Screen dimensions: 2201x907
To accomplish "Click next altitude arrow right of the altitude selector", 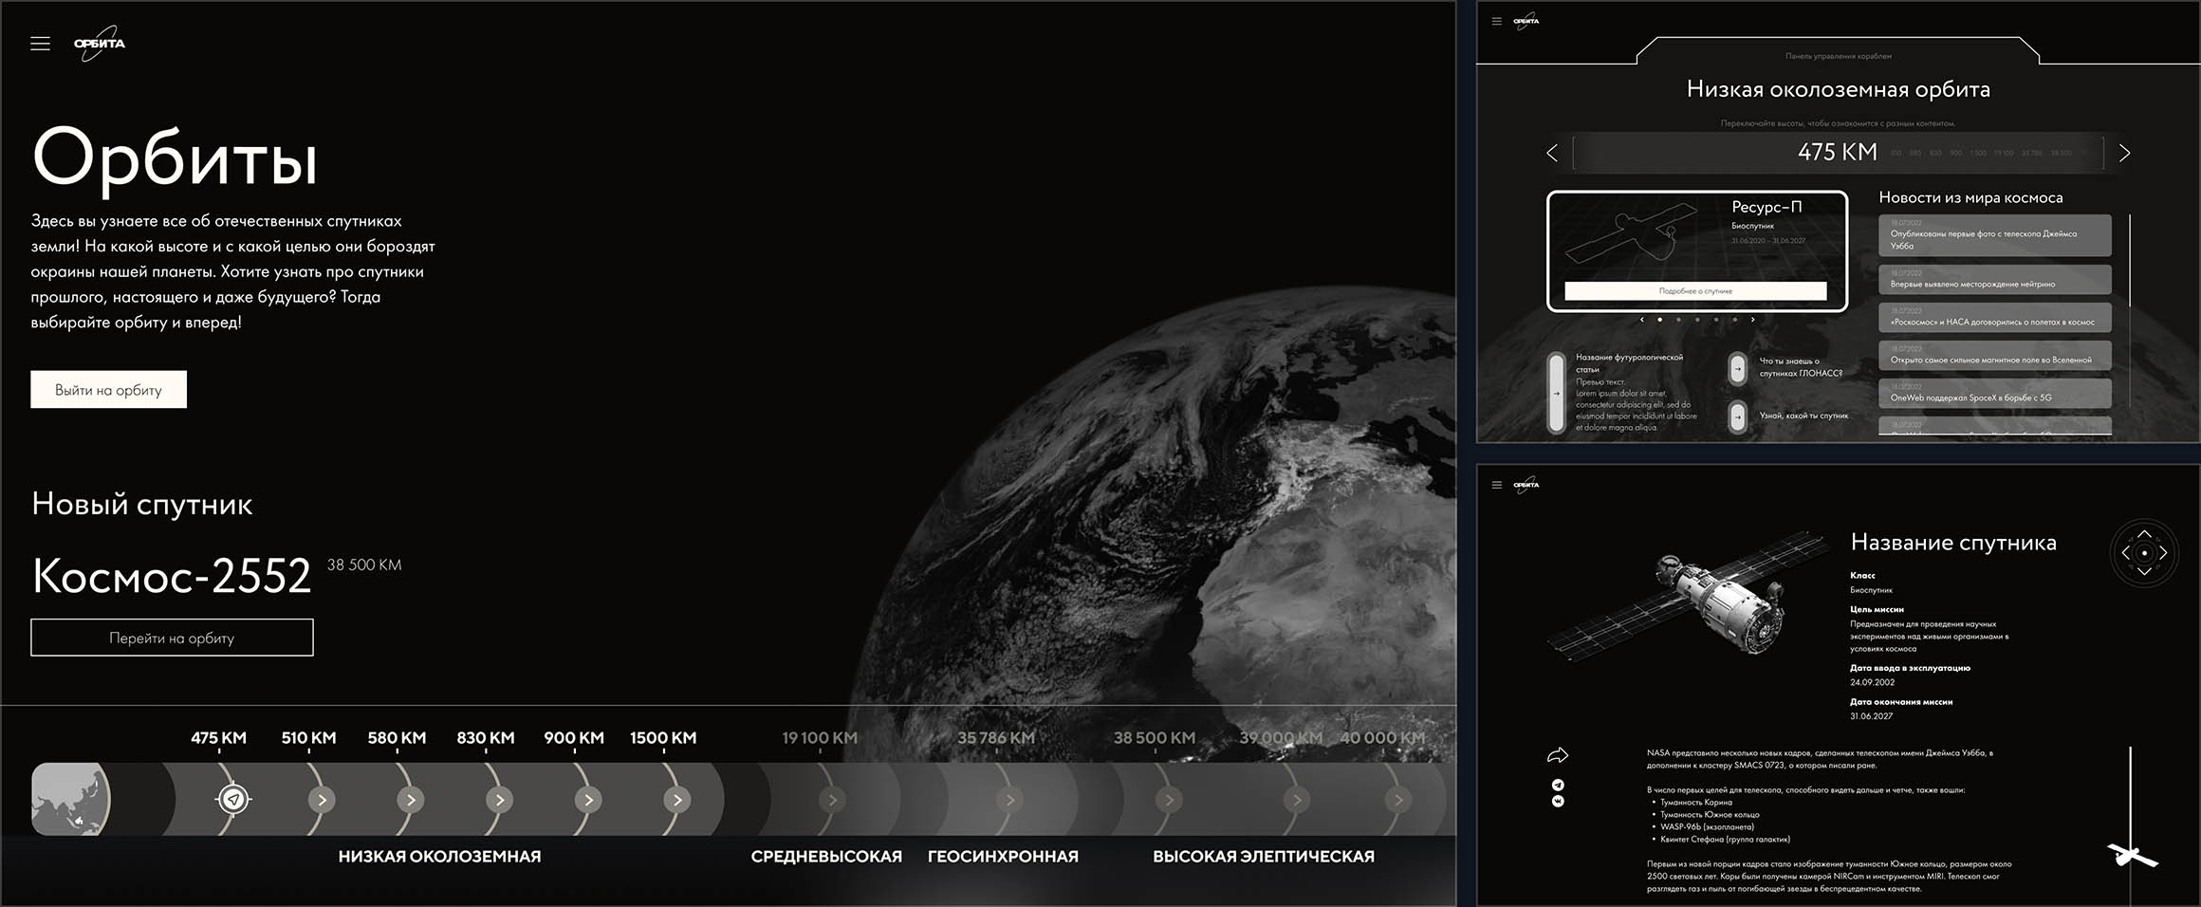I will coord(2124,153).
